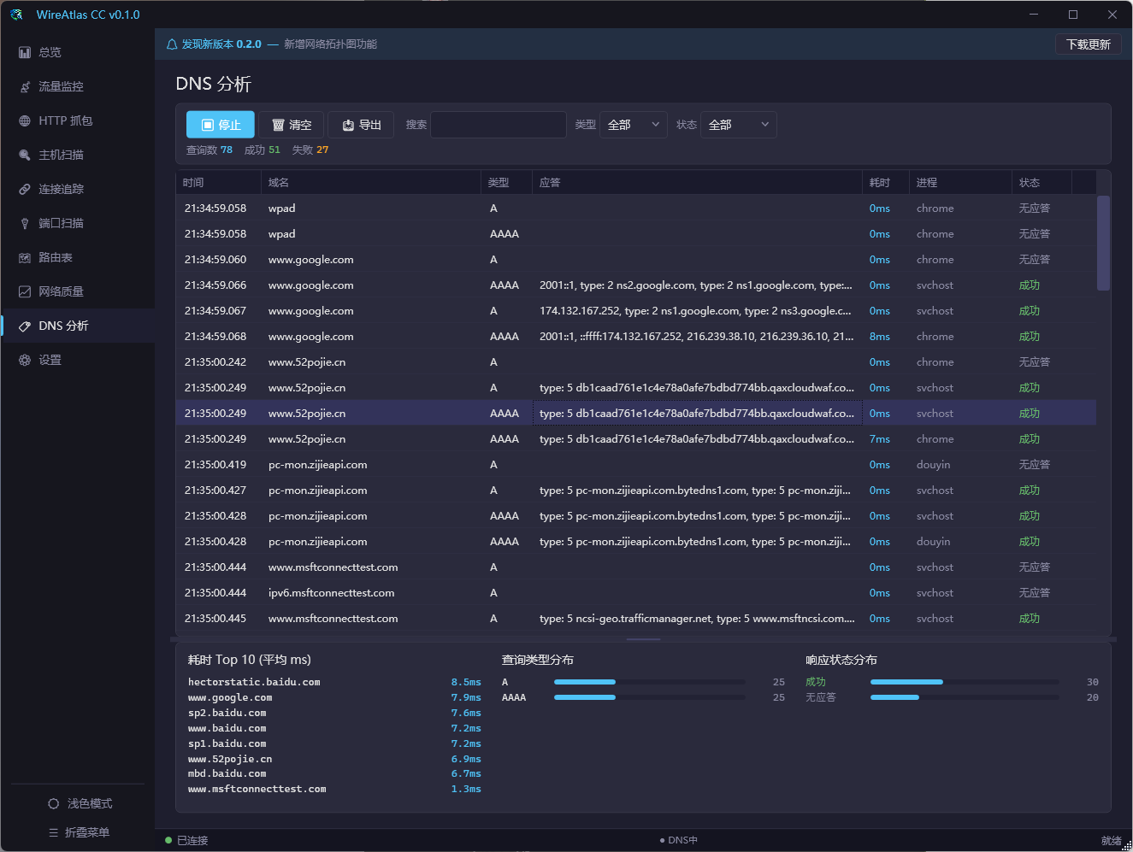The width and height of the screenshot is (1133, 852).
Task: Click the HTTP 抓包 globe icon
Action: (25, 120)
